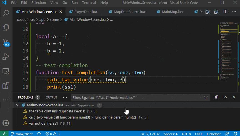Open Run and Debug view
This screenshot has width=240, height=136.
tap(6, 57)
